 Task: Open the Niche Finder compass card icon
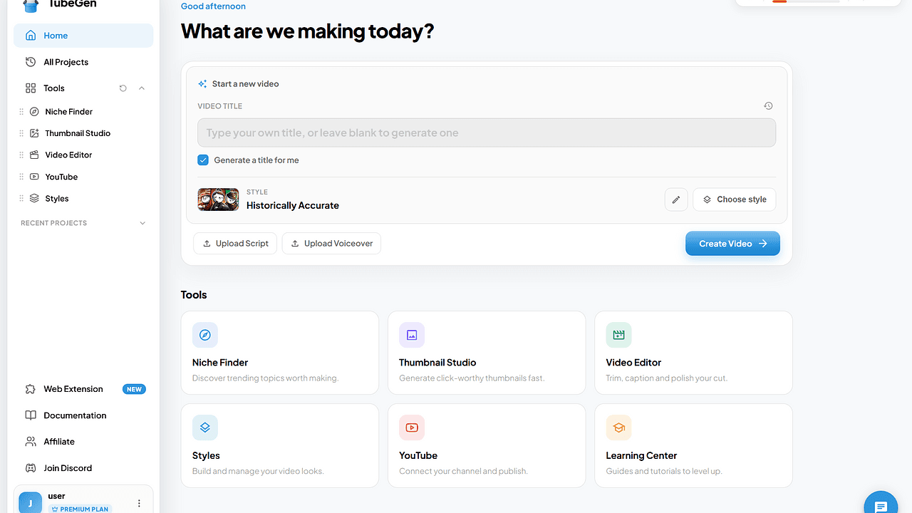tap(205, 335)
